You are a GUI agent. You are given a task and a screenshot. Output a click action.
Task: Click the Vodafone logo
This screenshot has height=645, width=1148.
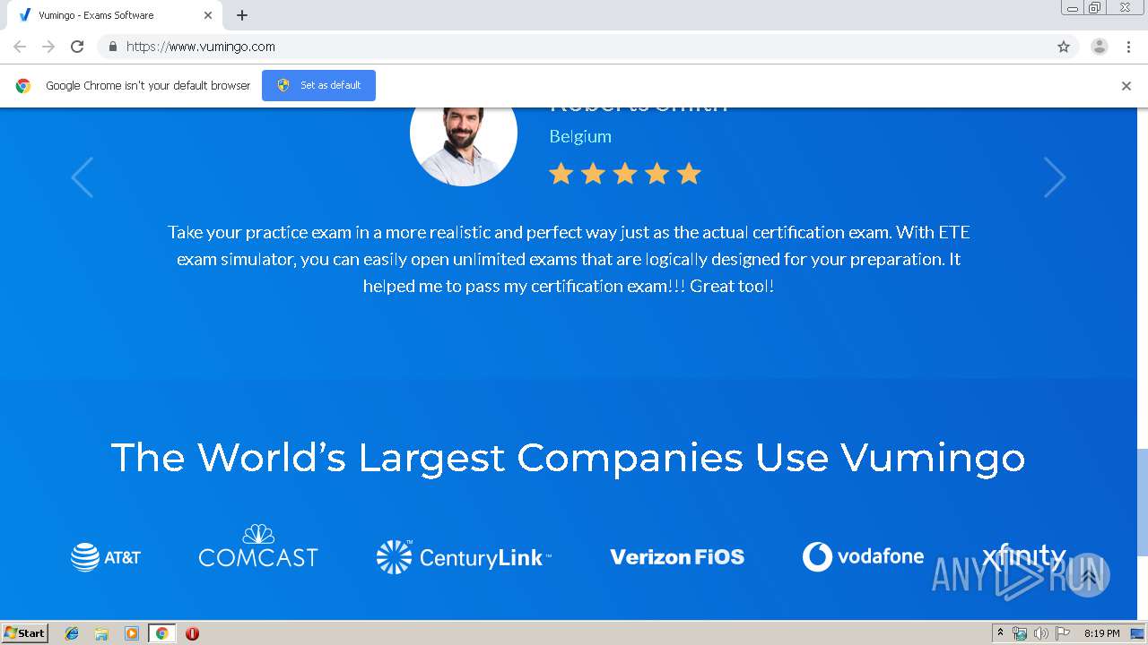pos(863,556)
